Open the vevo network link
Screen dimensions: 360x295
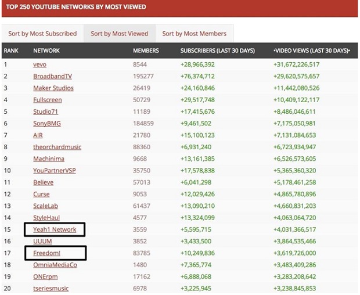[x=39, y=64]
